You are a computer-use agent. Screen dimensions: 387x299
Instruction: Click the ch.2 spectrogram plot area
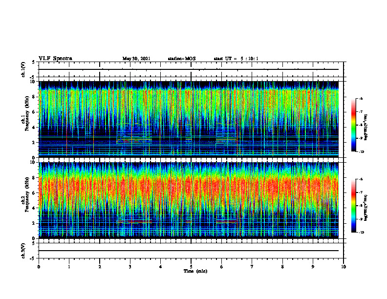189,200
